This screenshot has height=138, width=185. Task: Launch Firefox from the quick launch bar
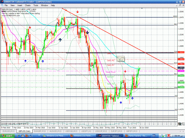pyautogui.click(x=27, y=136)
